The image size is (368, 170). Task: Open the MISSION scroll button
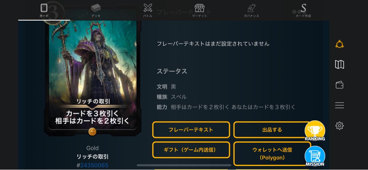pyautogui.click(x=315, y=156)
